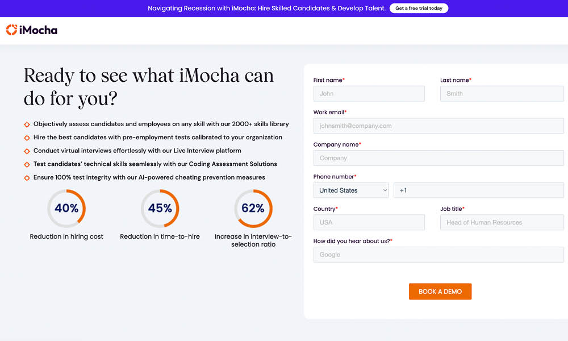The width and height of the screenshot is (568, 341).
Task: Click the First name input field
Action: [x=369, y=93]
